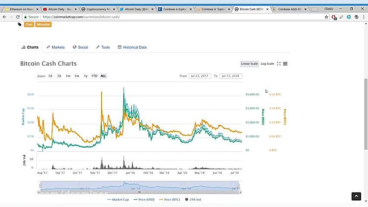Open a new browser tab
Screen dimensions: 368x207
coord(314,9)
